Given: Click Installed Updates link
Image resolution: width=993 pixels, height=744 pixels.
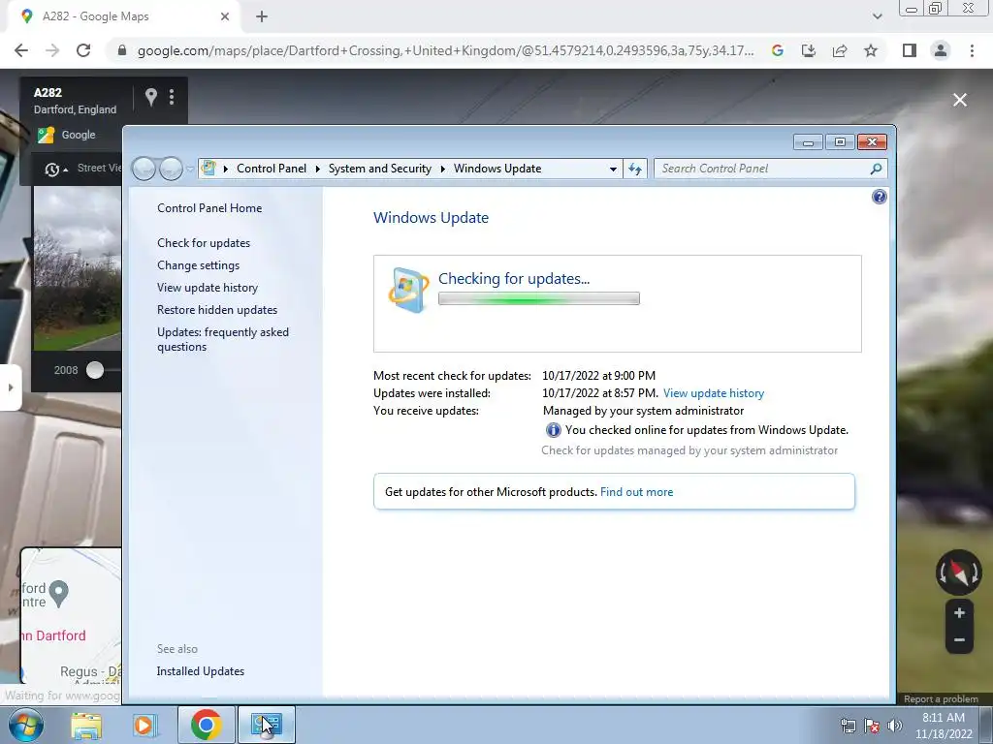Looking at the screenshot, I should (x=200, y=671).
